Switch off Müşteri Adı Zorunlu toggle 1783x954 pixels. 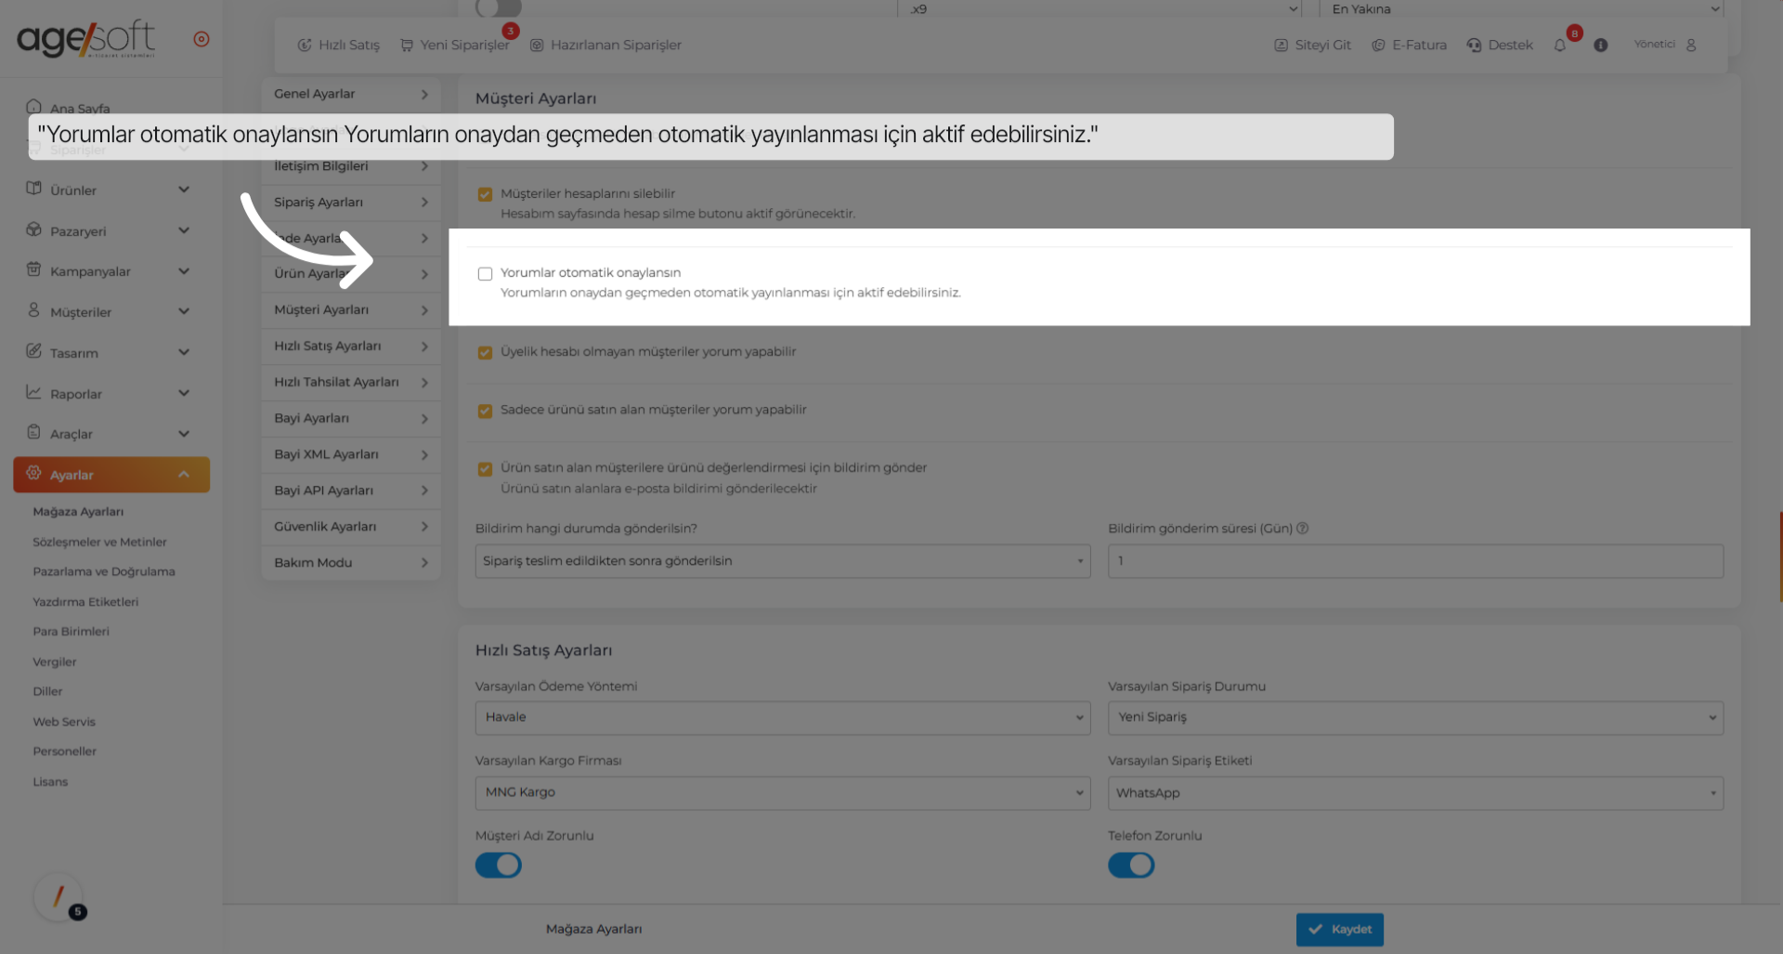tap(499, 865)
